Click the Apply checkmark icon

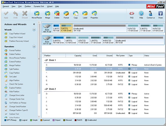coord(6,13)
